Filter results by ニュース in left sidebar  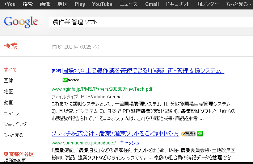coord(12,113)
